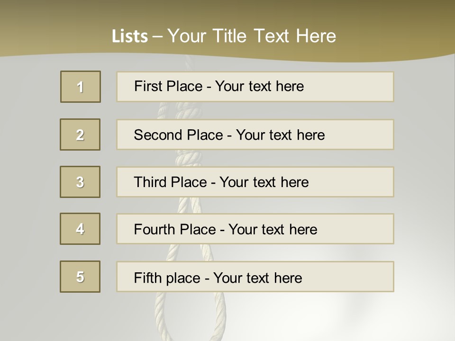
Task: Click the Third Place text bar
Action: click(255, 182)
